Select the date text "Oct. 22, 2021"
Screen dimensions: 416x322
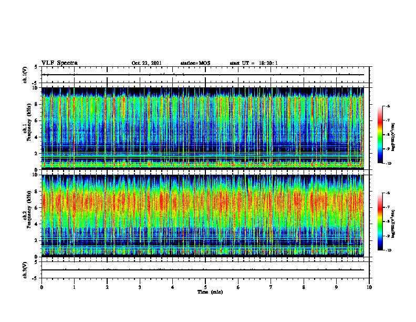[x=147, y=63]
